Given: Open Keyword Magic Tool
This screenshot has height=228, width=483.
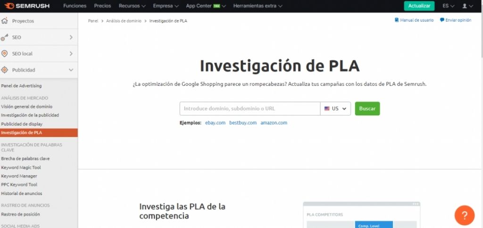Looking at the screenshot, I should 21,167.
